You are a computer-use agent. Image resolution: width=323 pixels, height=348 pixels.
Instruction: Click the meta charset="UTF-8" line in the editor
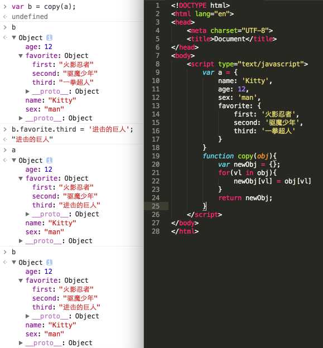point(230,31)
